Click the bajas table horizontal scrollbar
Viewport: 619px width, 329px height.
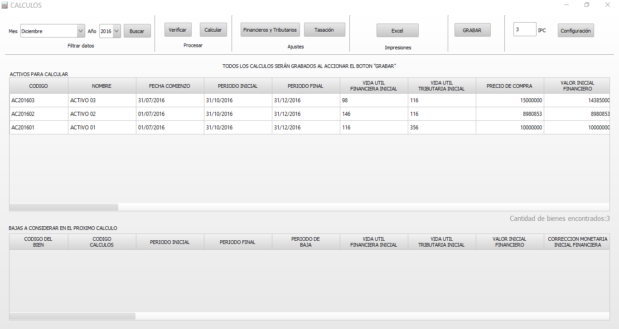73,316
